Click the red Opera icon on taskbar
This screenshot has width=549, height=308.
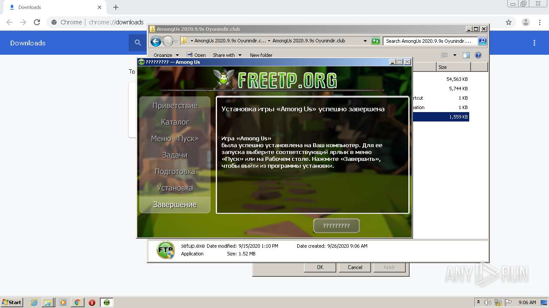pyautogui.click(x=92, y=302)
